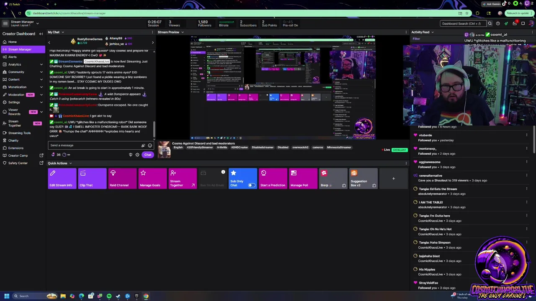Image resolution: width=536 pixels, height=301 pixels.
Task: Click Clip That quick action
Action: click(93, 179)
